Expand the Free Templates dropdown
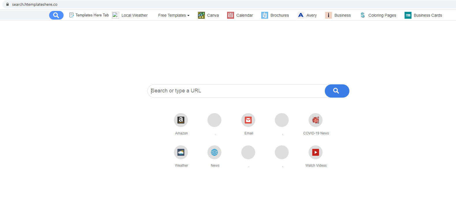 174,15
